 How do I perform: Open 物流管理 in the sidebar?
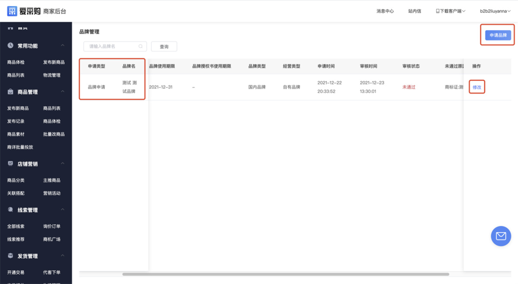52,75
